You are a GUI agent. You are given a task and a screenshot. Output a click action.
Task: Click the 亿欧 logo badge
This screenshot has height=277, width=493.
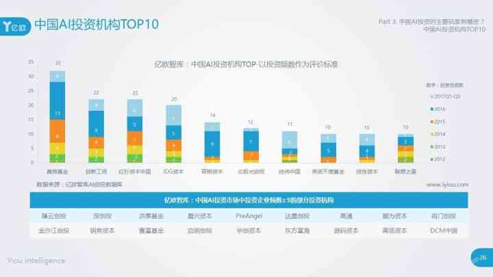coord(14,27)
